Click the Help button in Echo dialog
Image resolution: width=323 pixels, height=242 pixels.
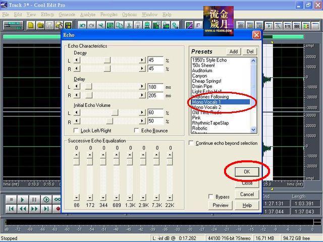click(x=247, y=205)
